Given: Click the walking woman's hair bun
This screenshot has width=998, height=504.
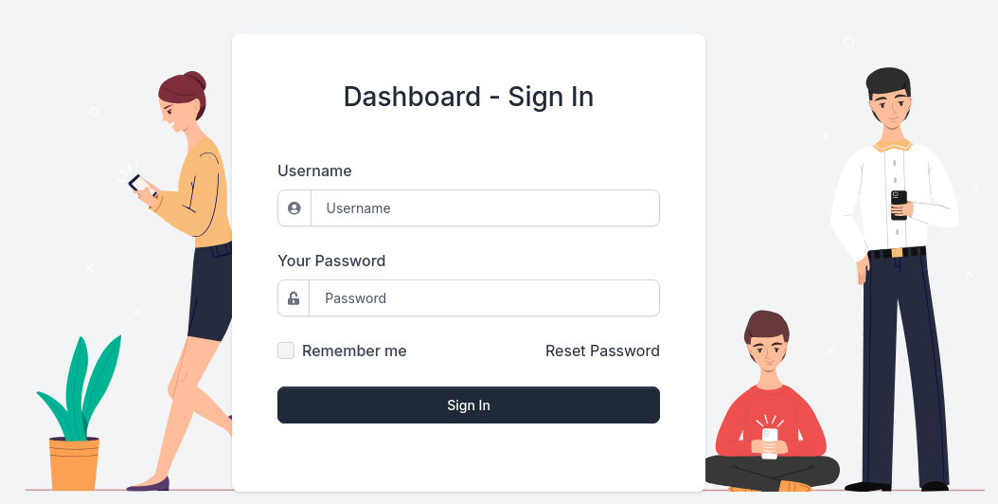Looking at the screenshot, I should [194, 80].
